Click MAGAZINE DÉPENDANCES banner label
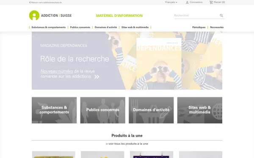 pyautogui.click(x=63, y=46)
